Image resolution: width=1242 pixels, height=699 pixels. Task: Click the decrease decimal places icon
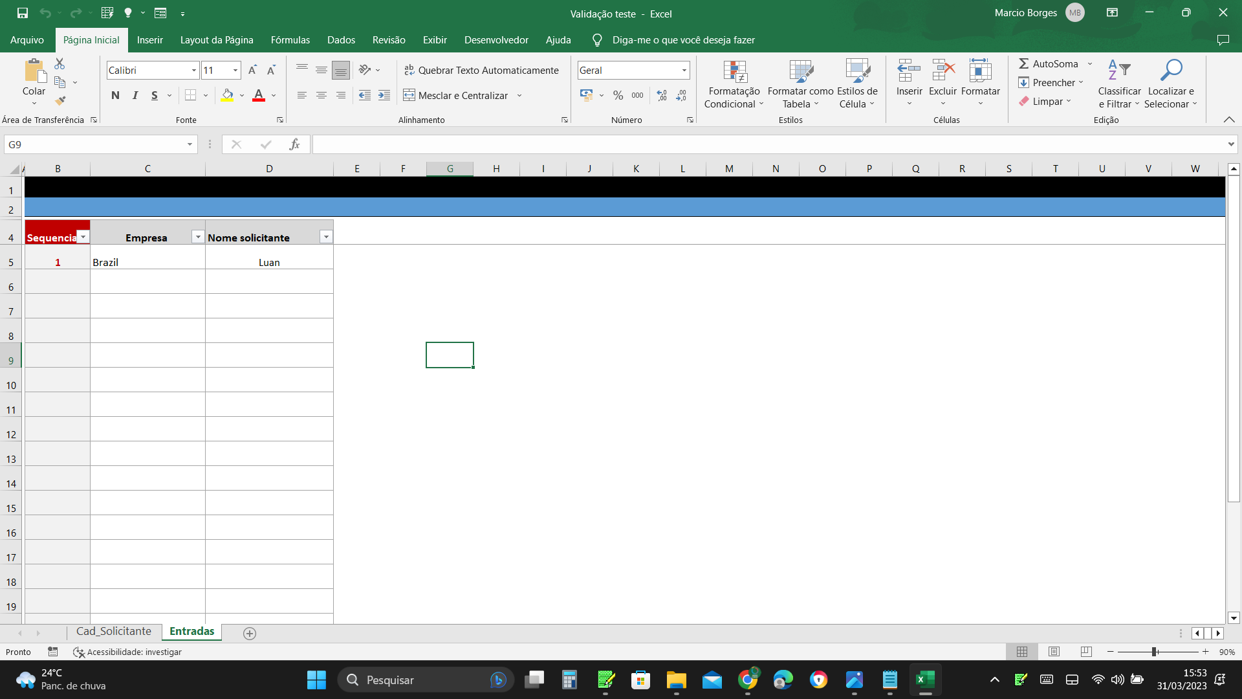click(x=681, y=95)
